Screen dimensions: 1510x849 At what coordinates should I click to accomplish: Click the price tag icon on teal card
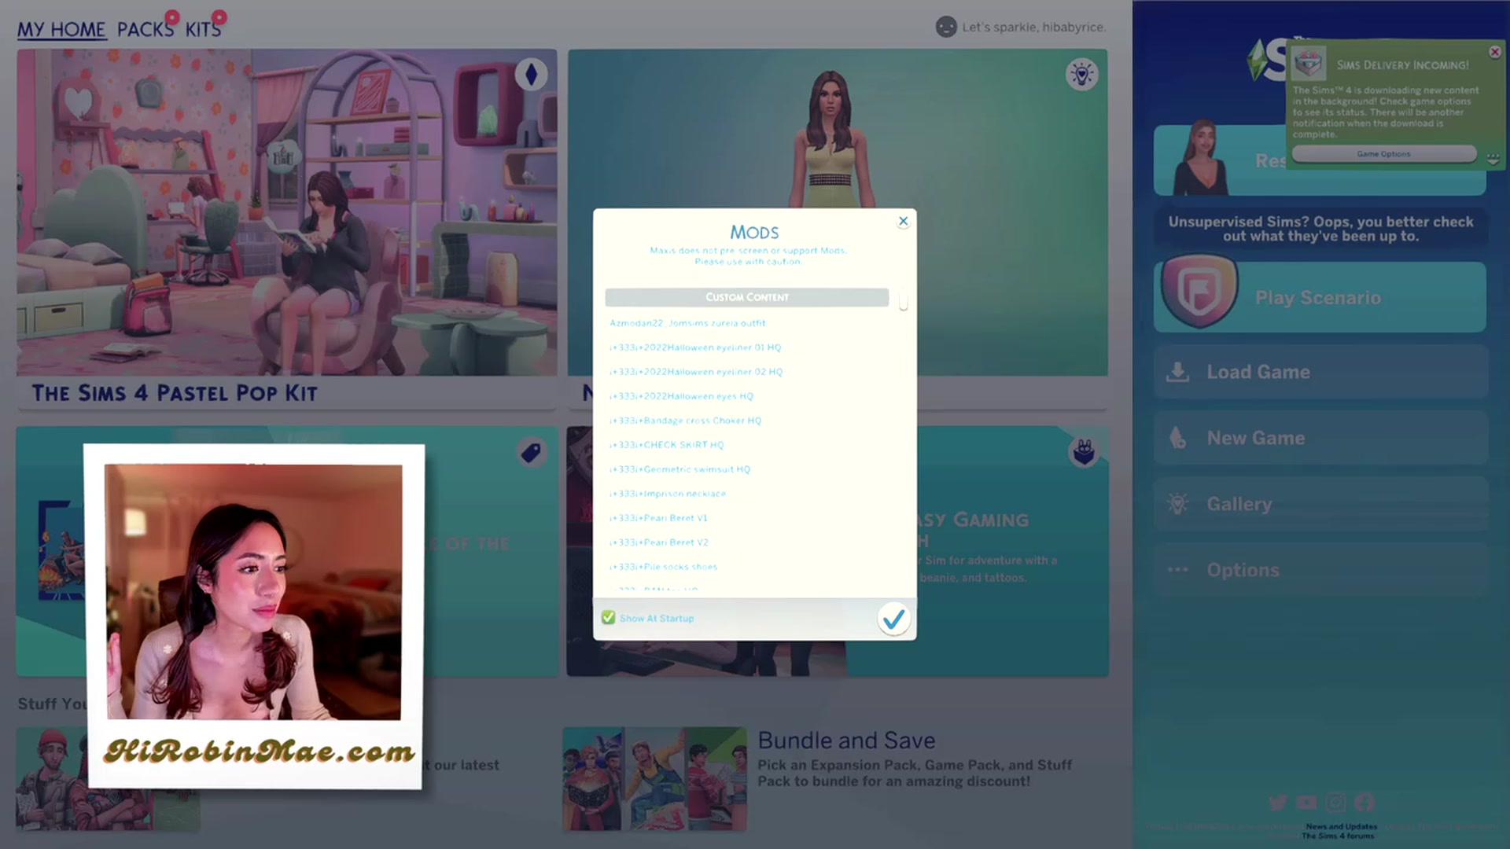pyautogui.click(x=531, y=452)
